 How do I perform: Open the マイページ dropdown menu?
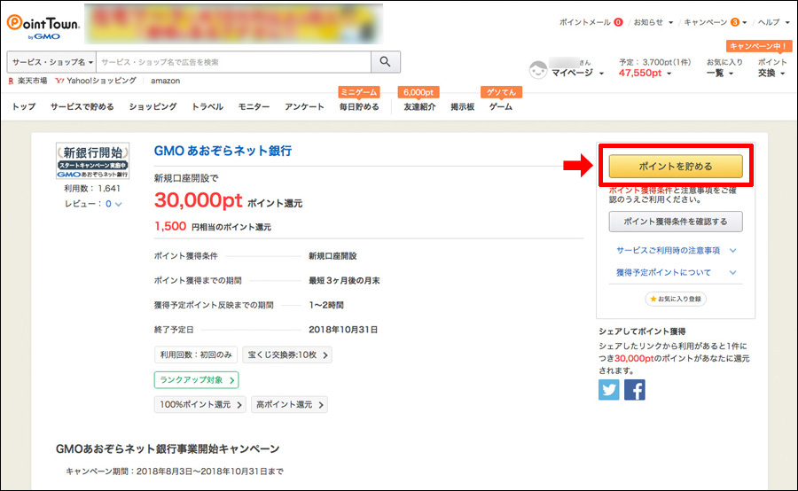577,74
